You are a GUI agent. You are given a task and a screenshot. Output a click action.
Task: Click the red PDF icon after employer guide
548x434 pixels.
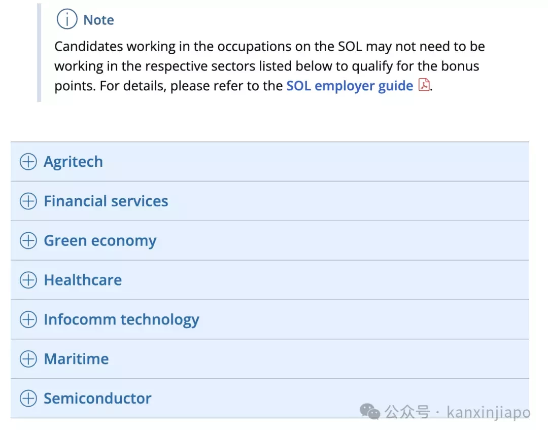(424, 85)
